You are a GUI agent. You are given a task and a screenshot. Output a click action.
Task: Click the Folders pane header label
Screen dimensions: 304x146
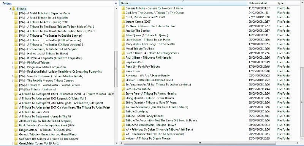coord(7,3)
